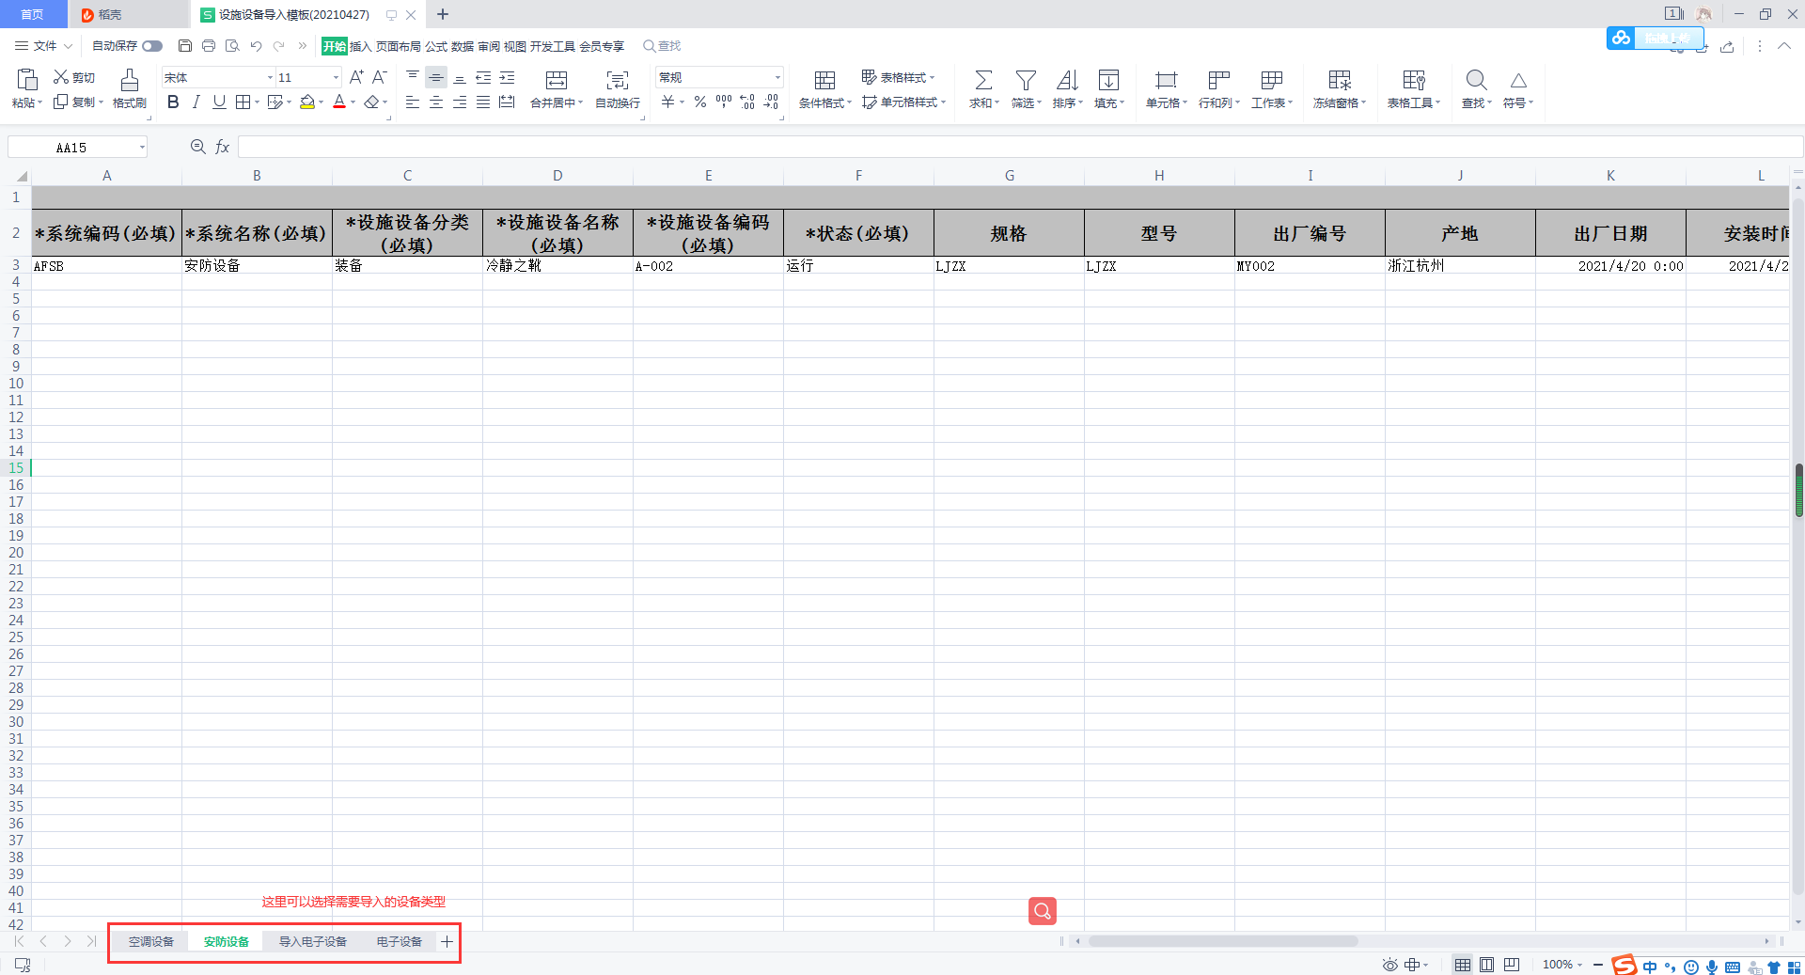Click the Sort (排序) icon

point(1067,80)
